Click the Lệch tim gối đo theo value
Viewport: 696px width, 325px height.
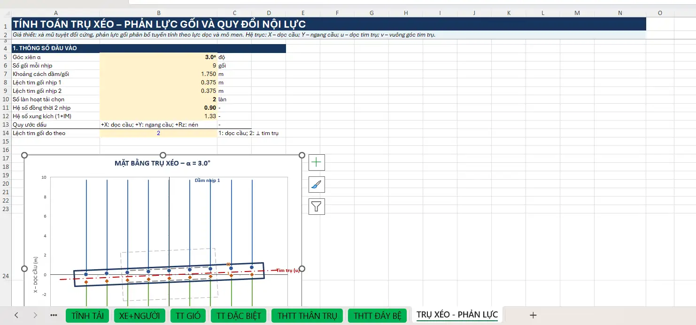tap(158, 133)
